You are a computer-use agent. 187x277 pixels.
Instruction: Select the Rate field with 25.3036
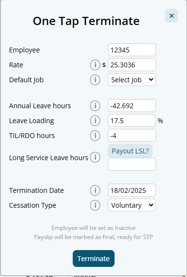click(132, 65)
